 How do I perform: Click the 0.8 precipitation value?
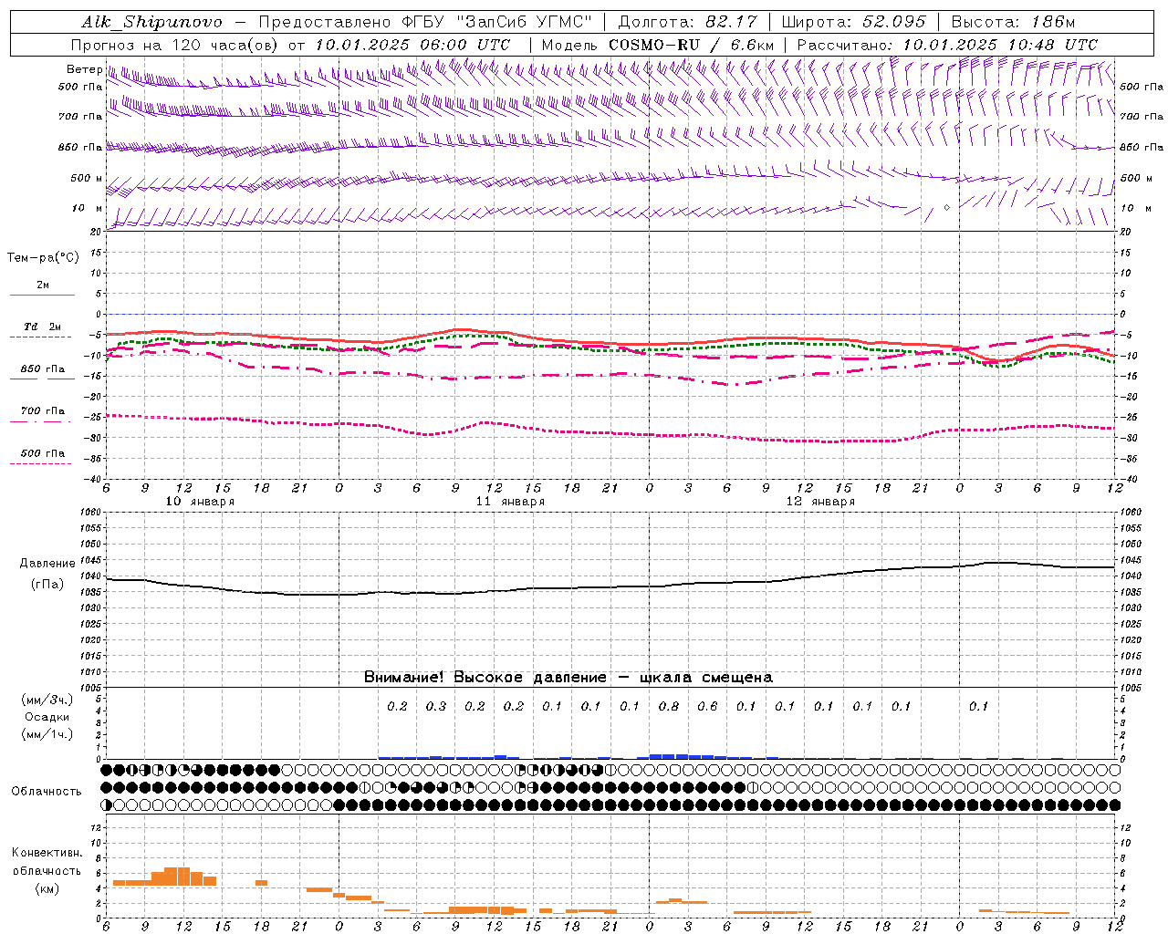click(x=669, y=706)
